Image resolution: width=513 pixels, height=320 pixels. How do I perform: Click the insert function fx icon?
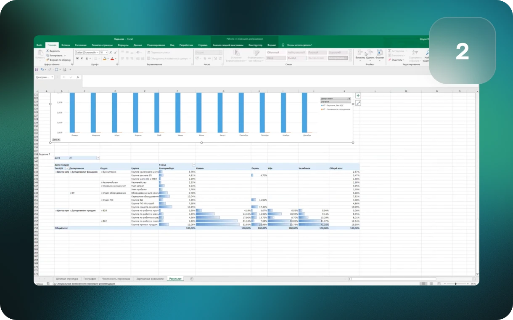pyautogui.click(x=78, y=77)
